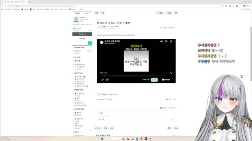Image resolution: width=252 pixels, height=141 pixels.
Task: Bookmark this page with the star icon
Action: [x=222, y=6]
